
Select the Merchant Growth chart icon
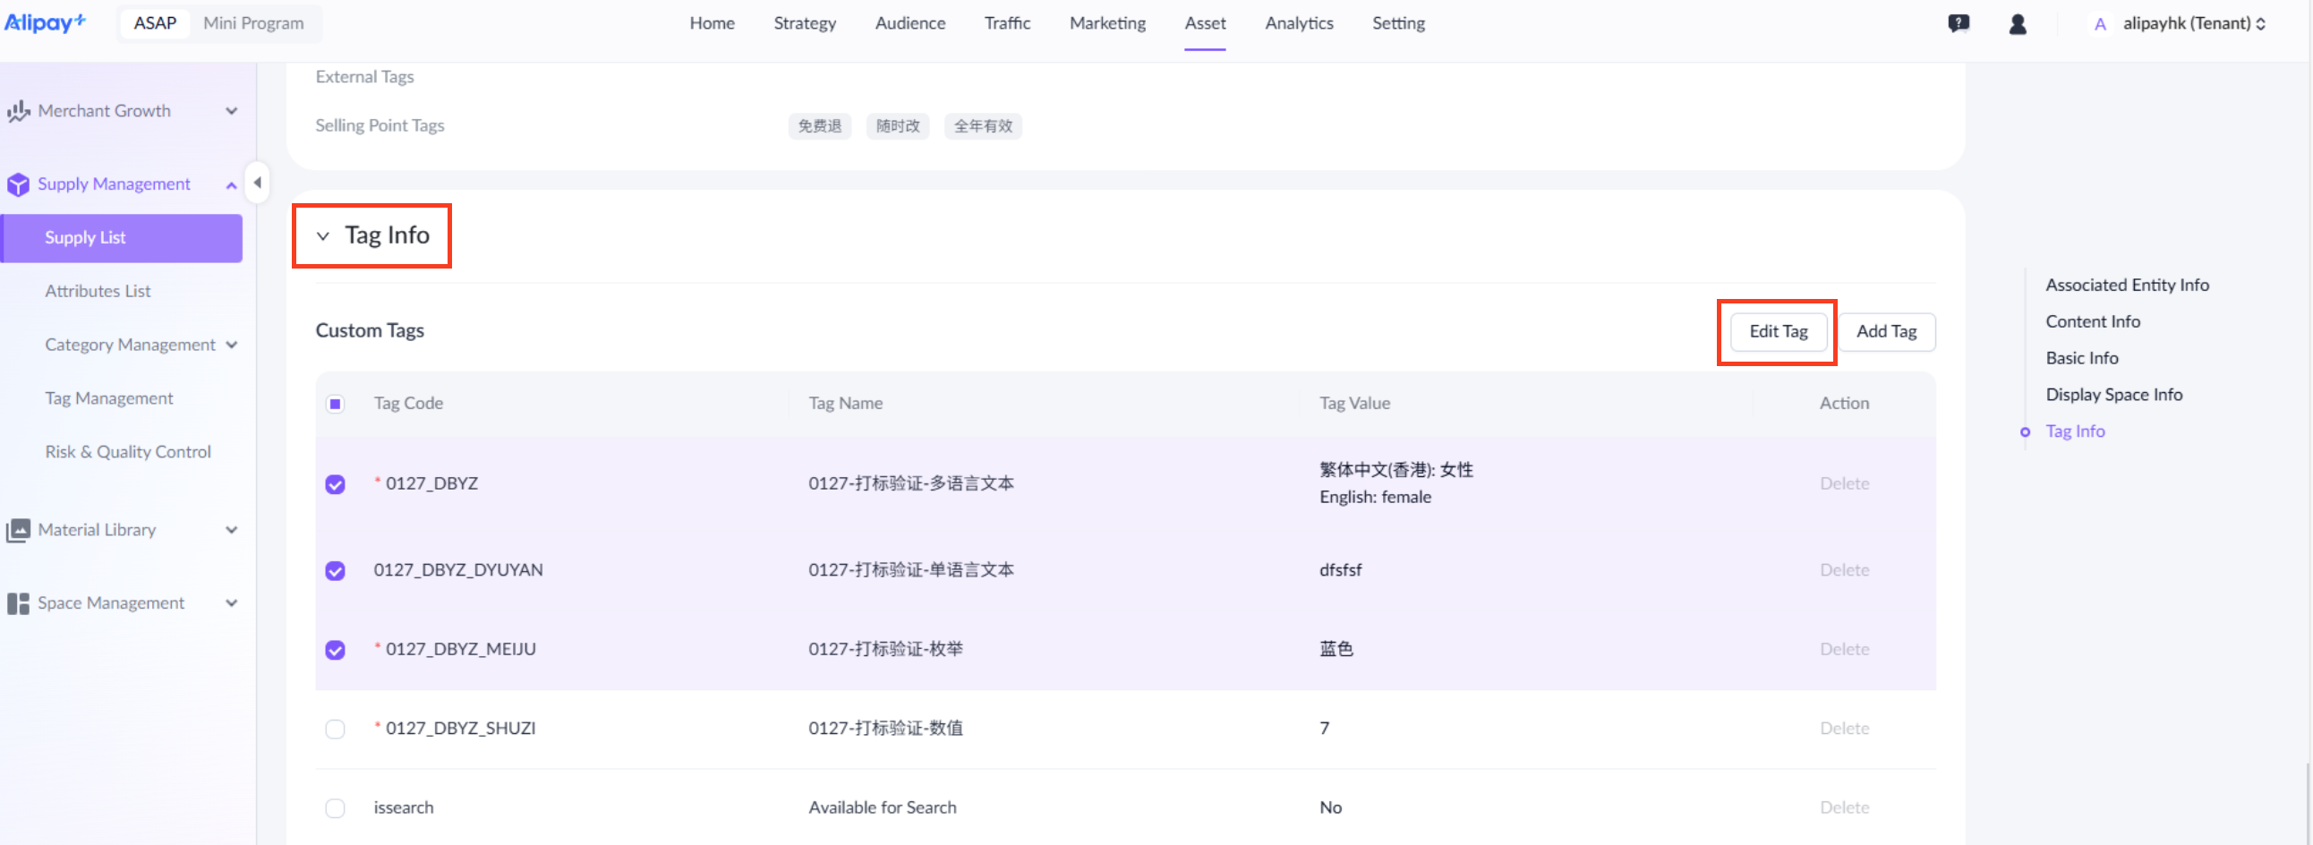19,110
